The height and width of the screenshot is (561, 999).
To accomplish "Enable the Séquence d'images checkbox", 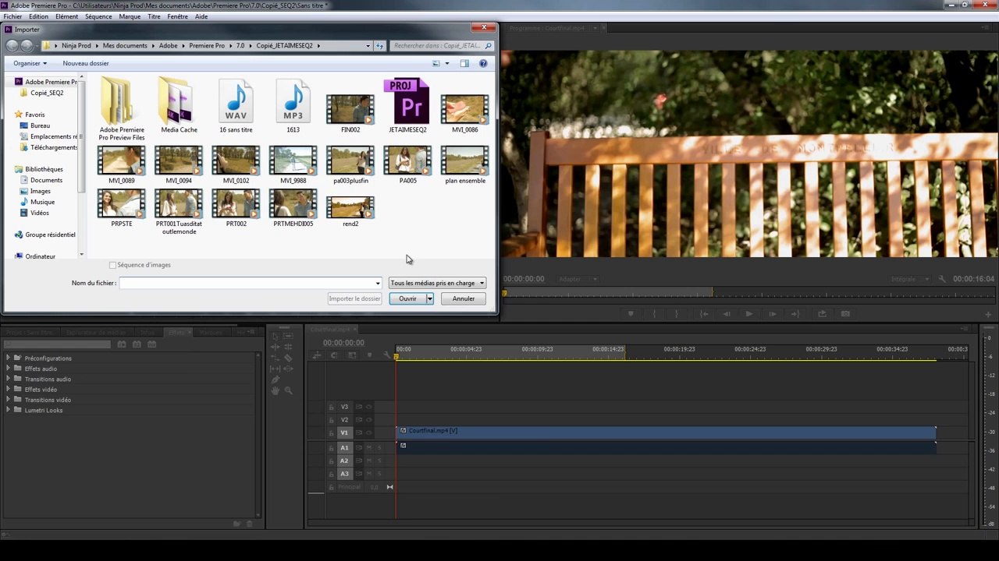I will 112,265.
